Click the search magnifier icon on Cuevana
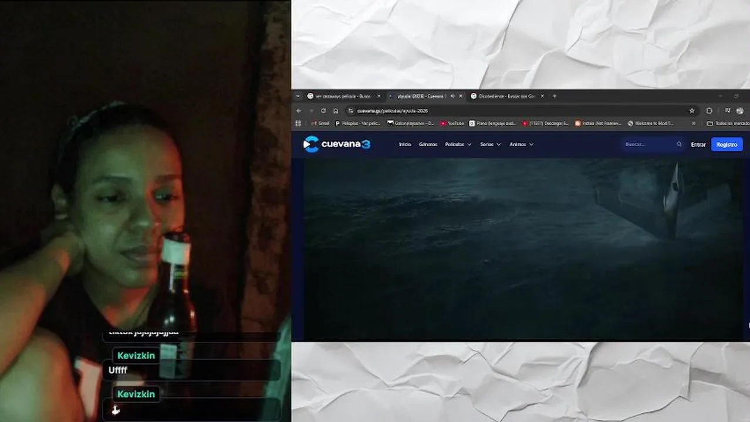 coord(679,144)
